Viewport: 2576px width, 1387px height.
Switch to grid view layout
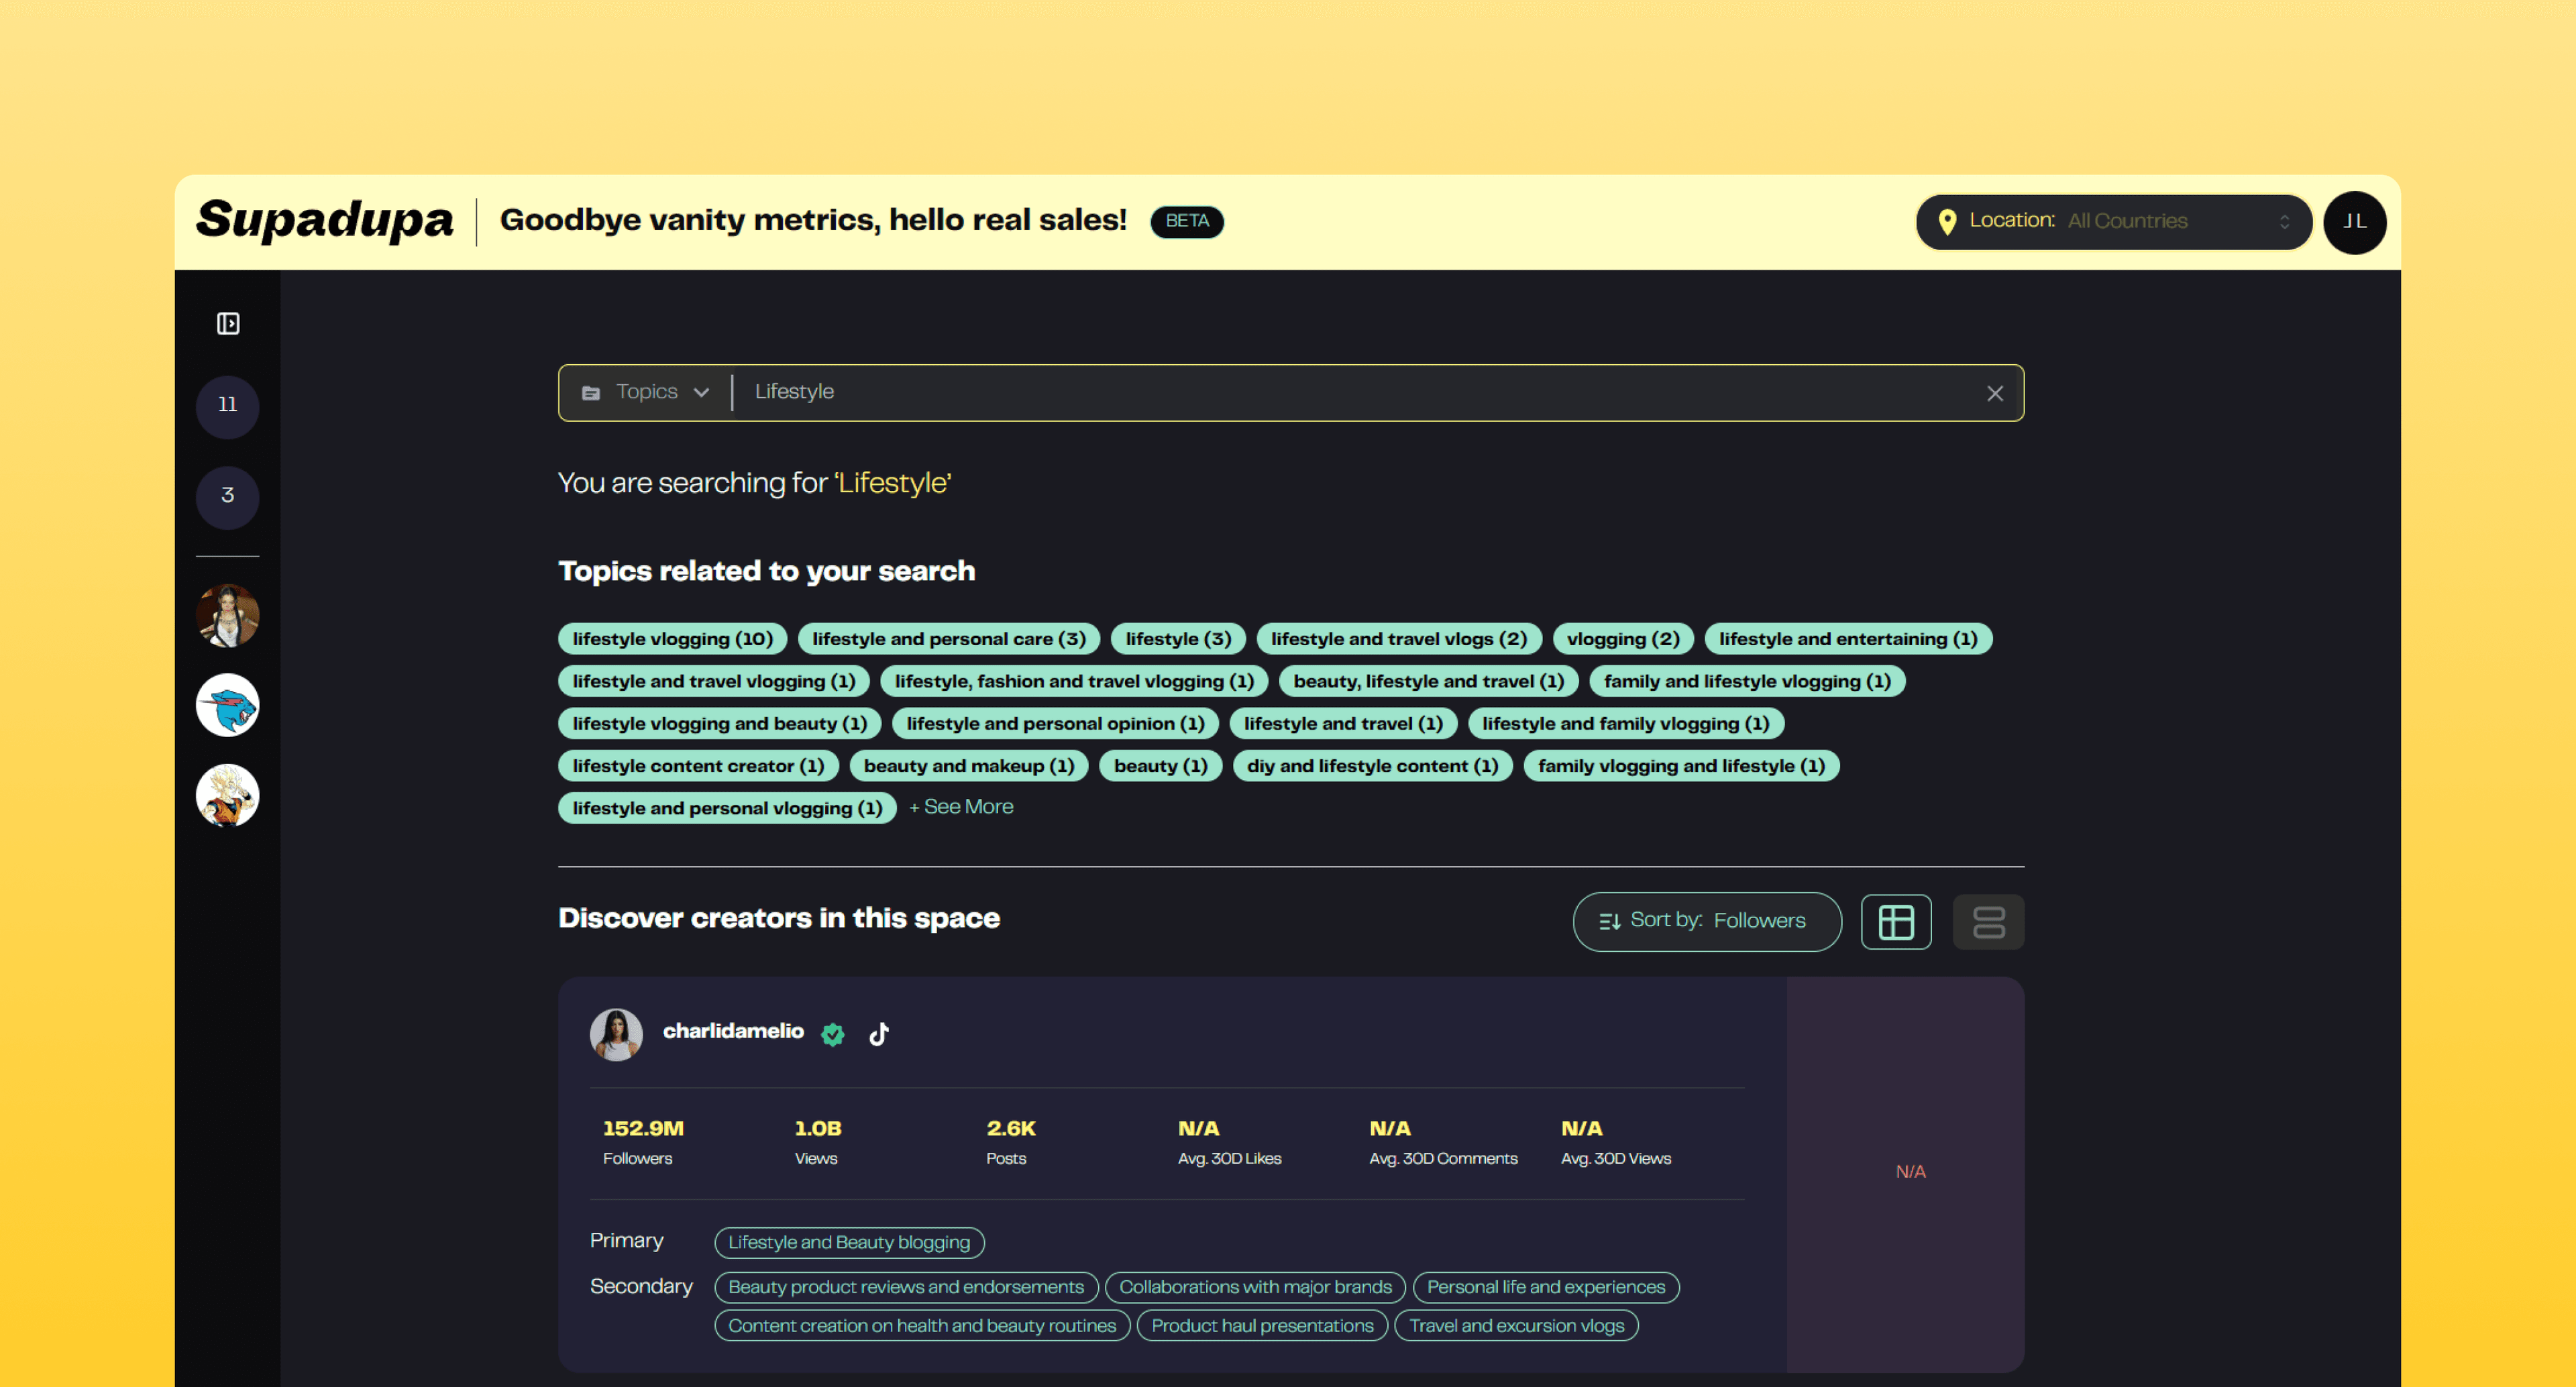pos(1895,921)
